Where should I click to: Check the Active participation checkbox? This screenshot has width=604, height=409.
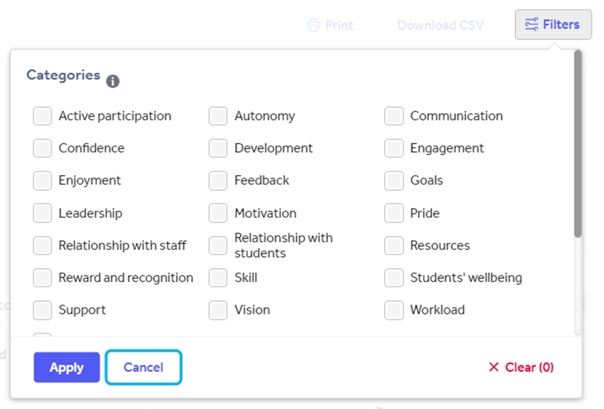tap(42, 116)
